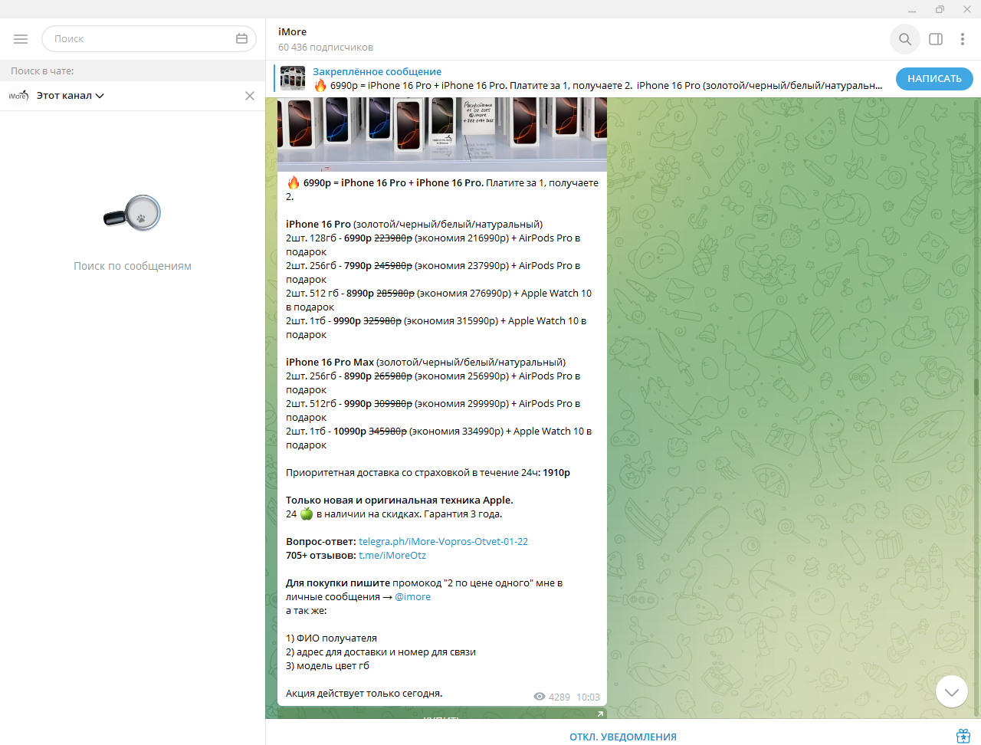
Task: Expand the Этот канал dropdown
Action: 71,96
